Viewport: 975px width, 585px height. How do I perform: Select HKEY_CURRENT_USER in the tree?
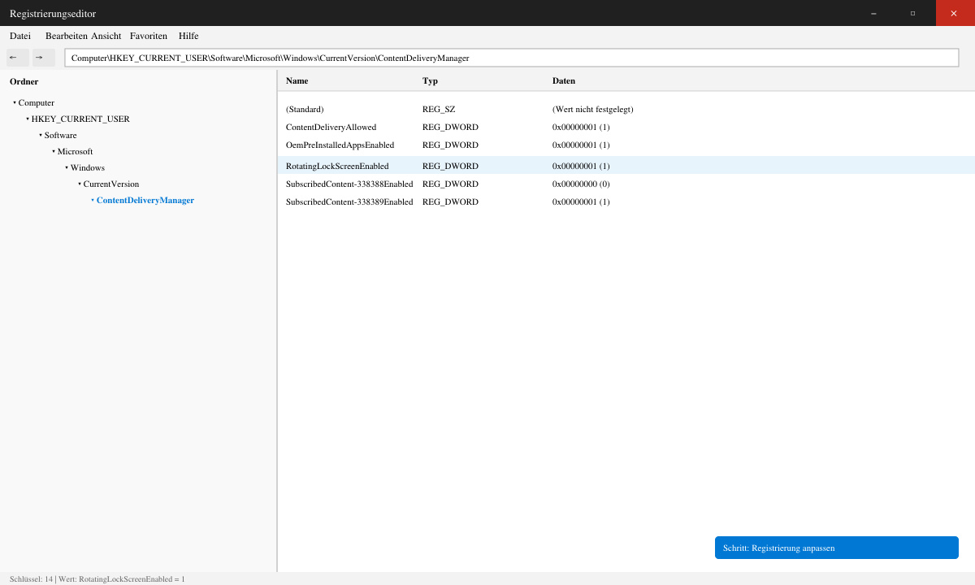pos(80,119)
